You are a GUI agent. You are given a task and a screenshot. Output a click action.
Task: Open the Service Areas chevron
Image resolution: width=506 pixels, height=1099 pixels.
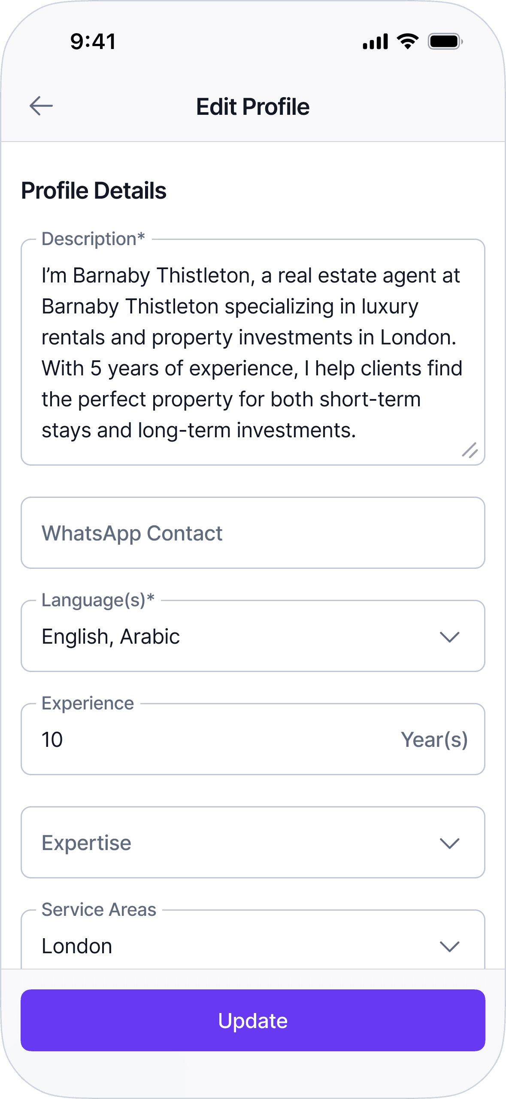point(450,946)
